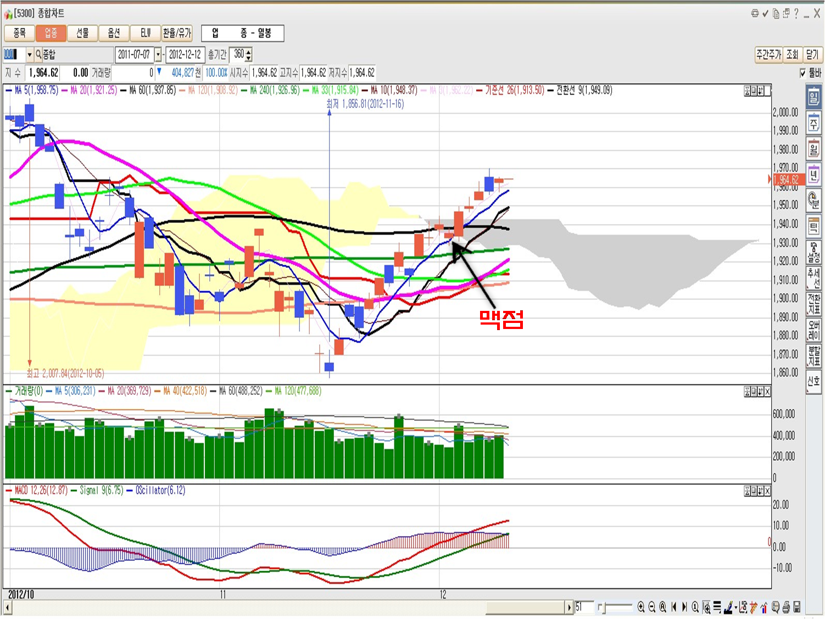Viewport: 825px width, 619px height.
Task: Click the scrollbar right arrow
Action: 570,607
